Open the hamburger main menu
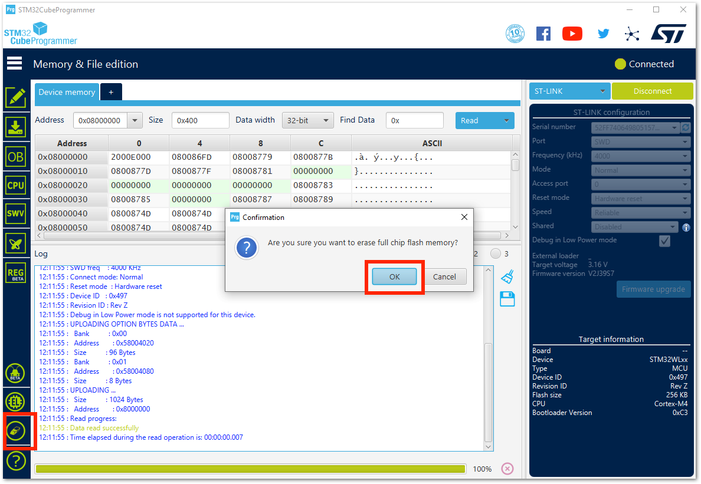701x484 pixels. tap(14, 64)
